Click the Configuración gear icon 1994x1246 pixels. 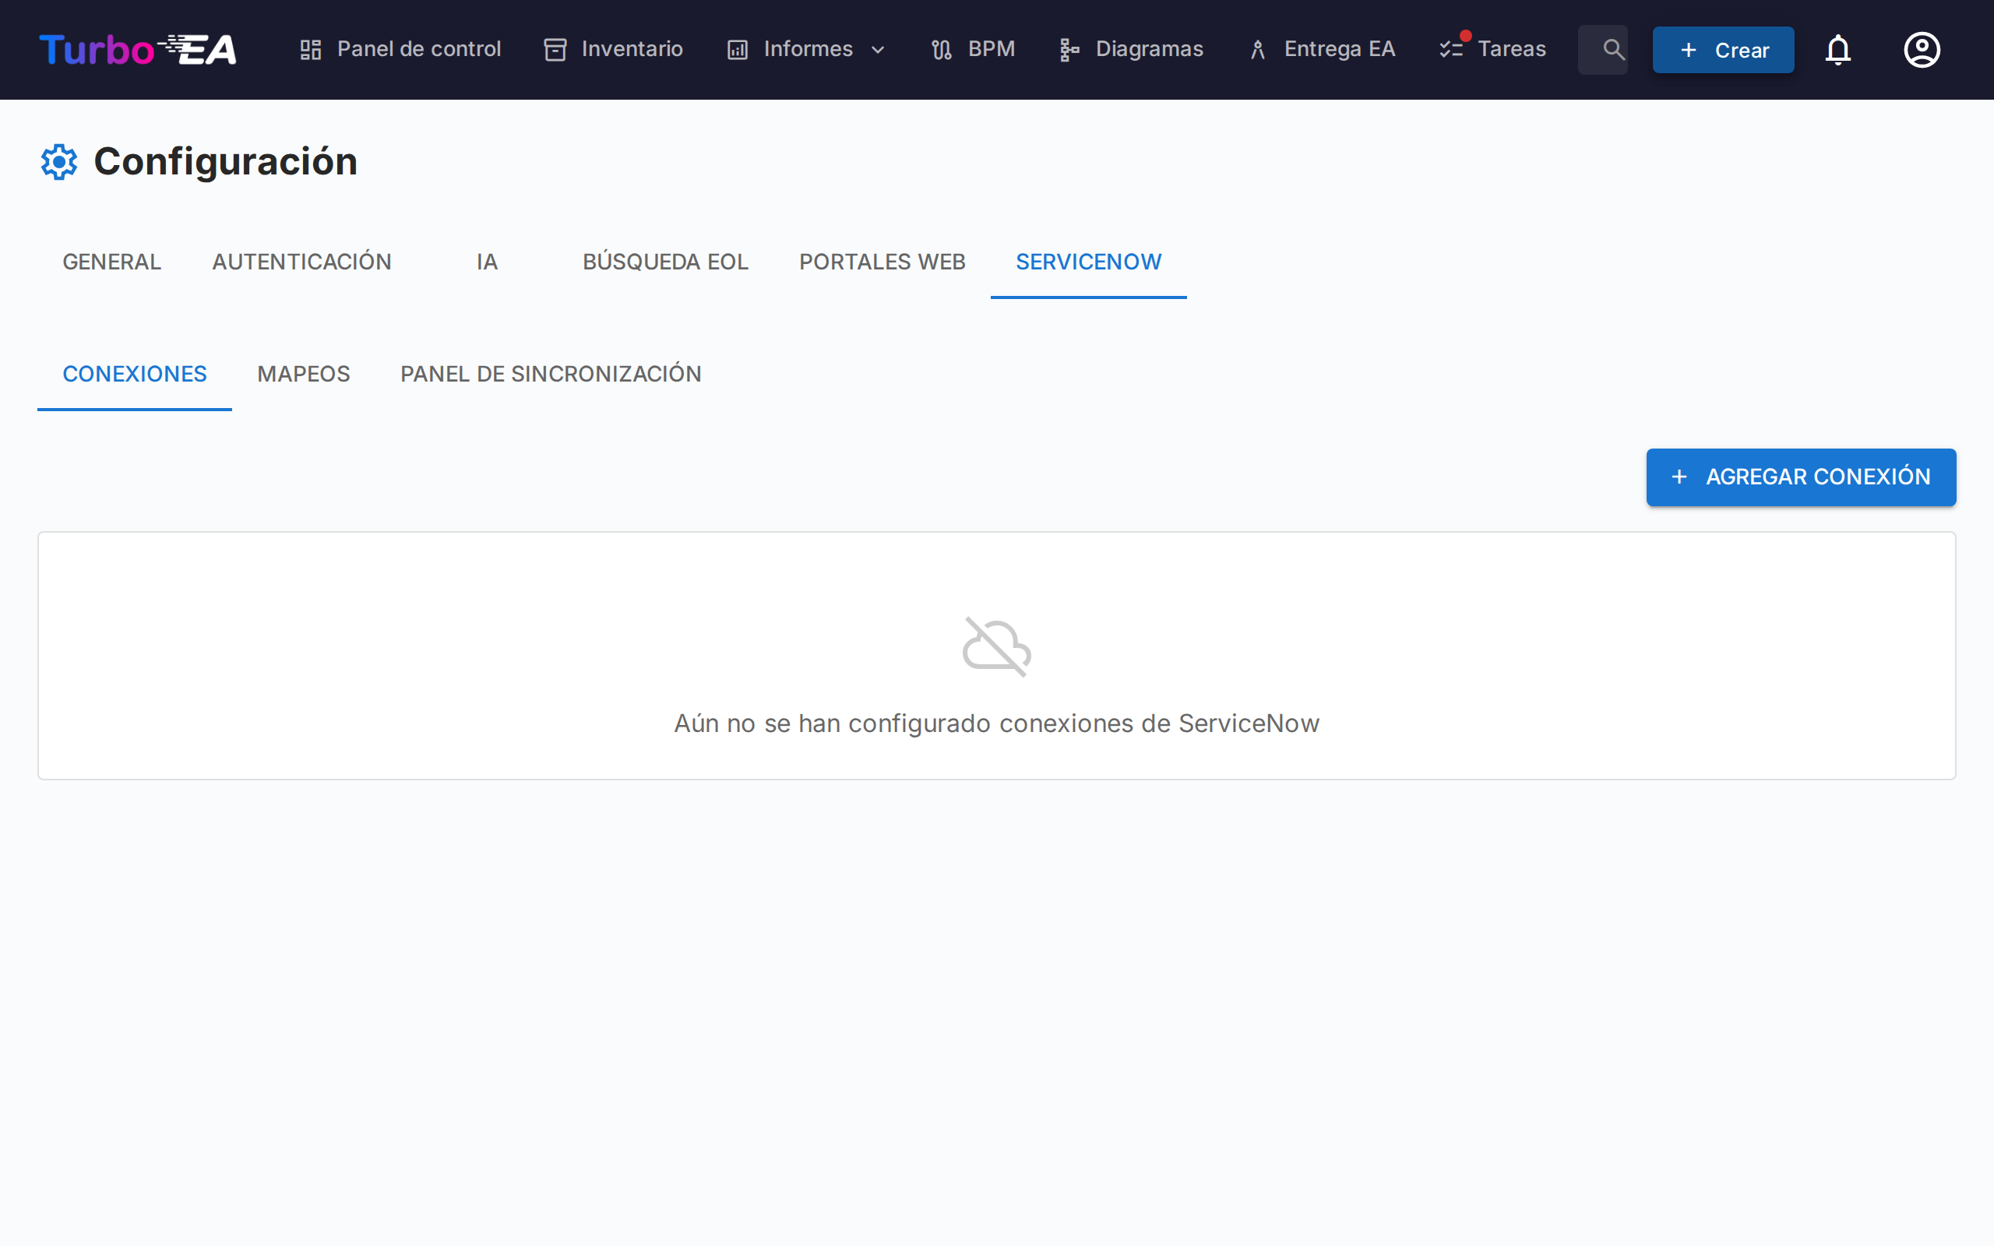tap(58, 160)
